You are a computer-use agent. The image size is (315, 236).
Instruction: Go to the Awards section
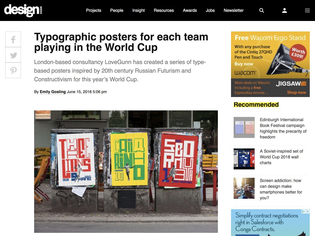tap(190, 10)
